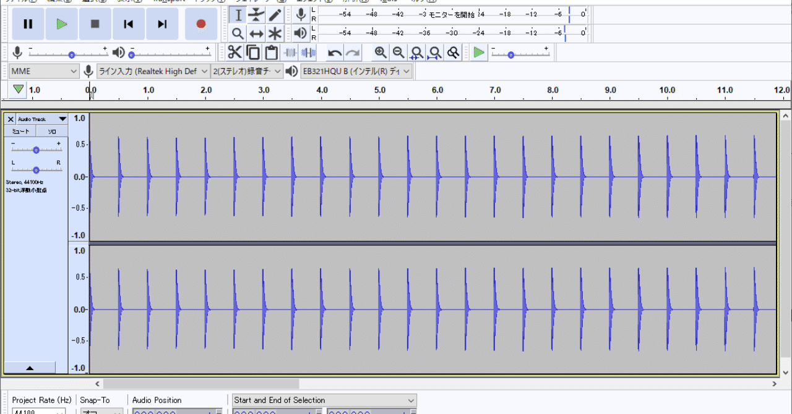Click the playback level meter bar
This screenshot has width=792, height=414.
coord(452,32)
